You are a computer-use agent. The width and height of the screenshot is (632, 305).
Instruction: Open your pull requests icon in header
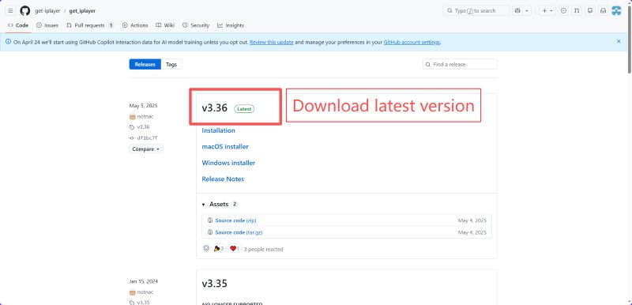[x=577, y=11]
